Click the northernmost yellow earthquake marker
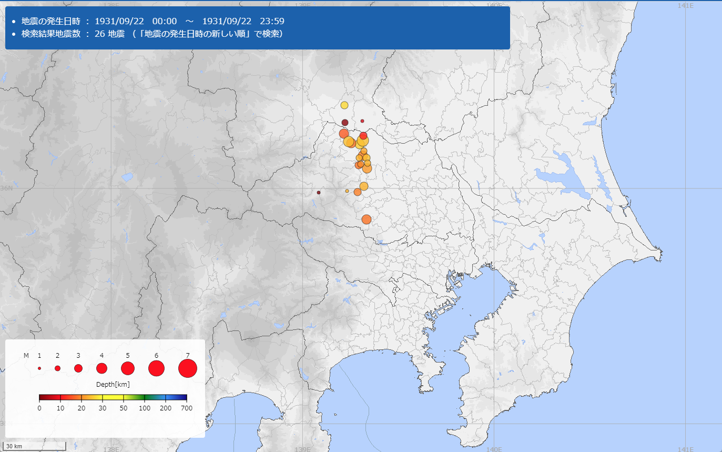 344,105
